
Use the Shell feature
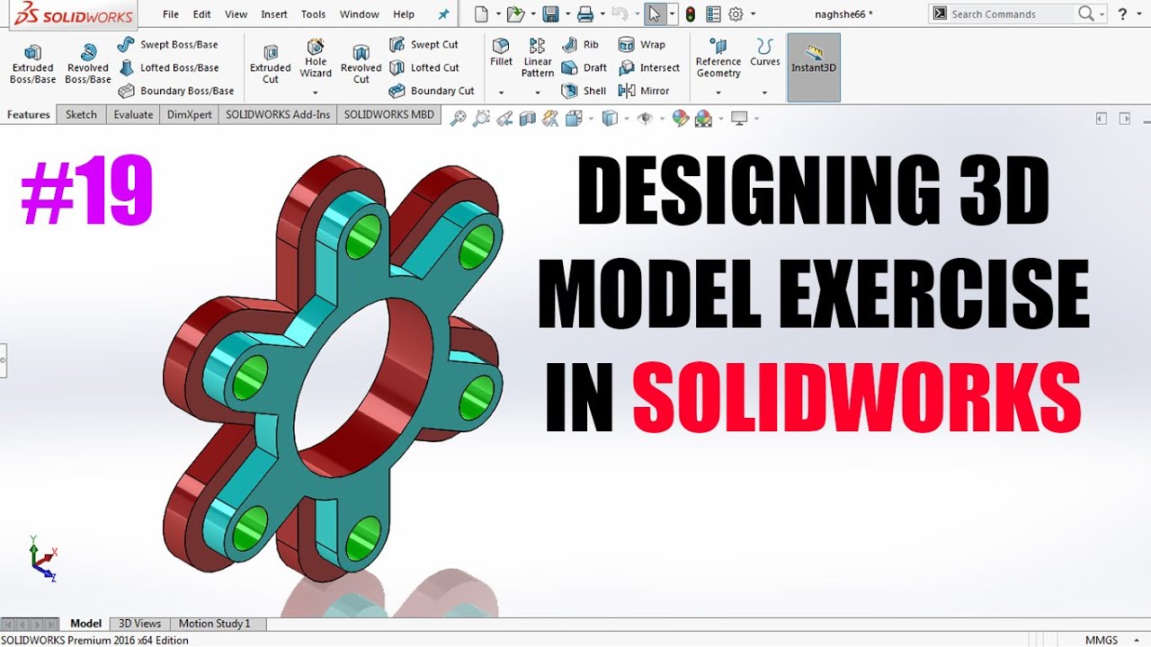pos(584,91)
